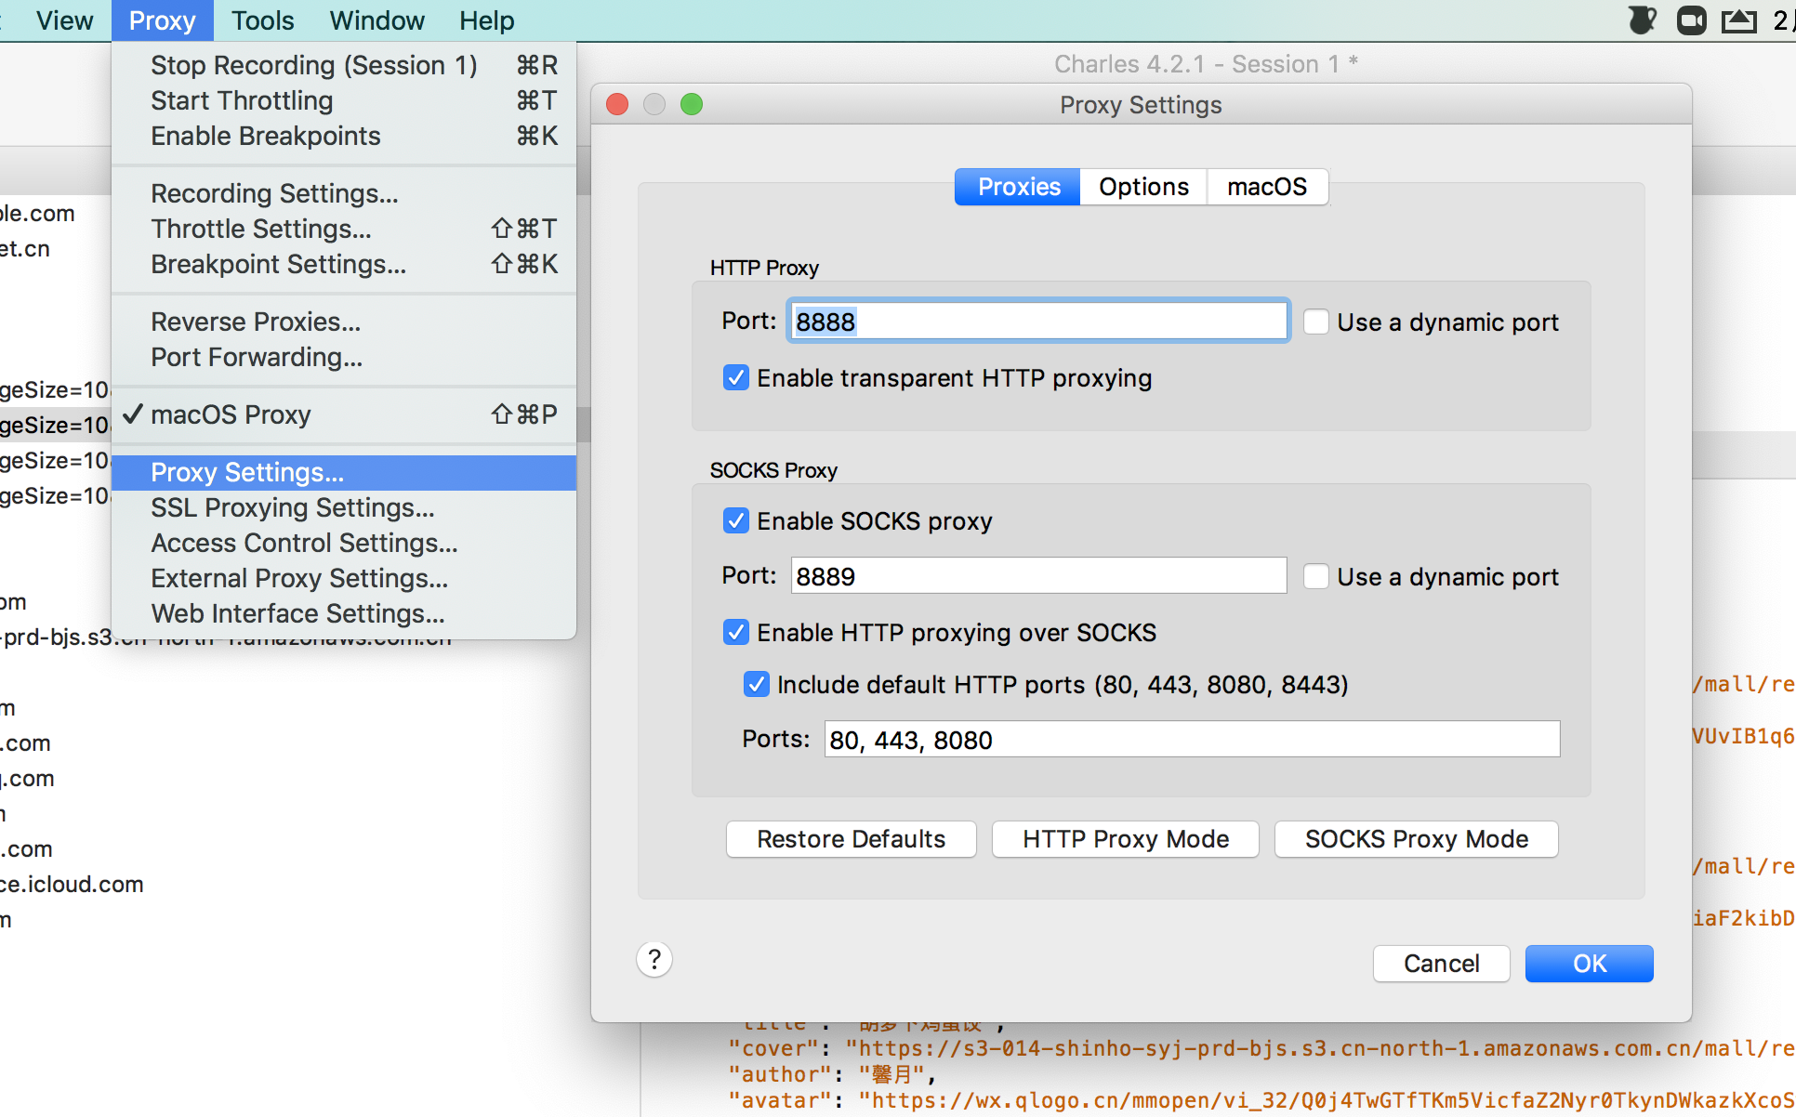
Task: Click the help question mark icon
Action: [x=654, y=960]
